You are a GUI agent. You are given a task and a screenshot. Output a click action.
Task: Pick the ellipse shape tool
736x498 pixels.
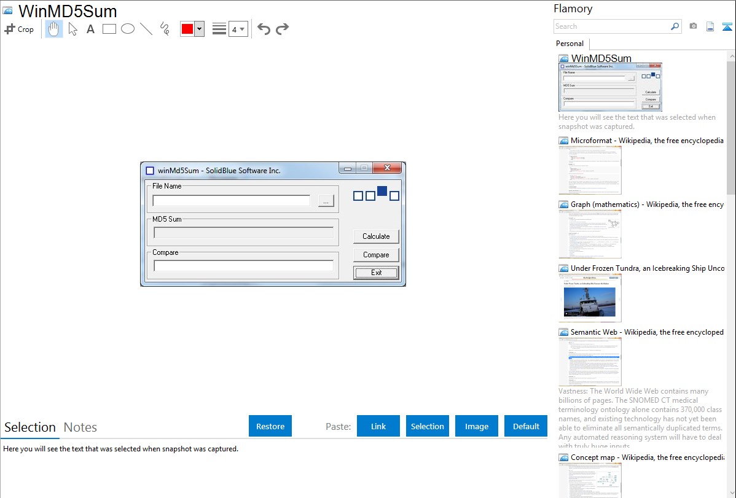click(x=128, y=29)
